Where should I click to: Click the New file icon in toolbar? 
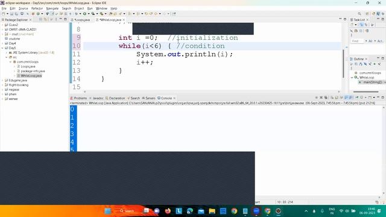[x=4, y=14]
